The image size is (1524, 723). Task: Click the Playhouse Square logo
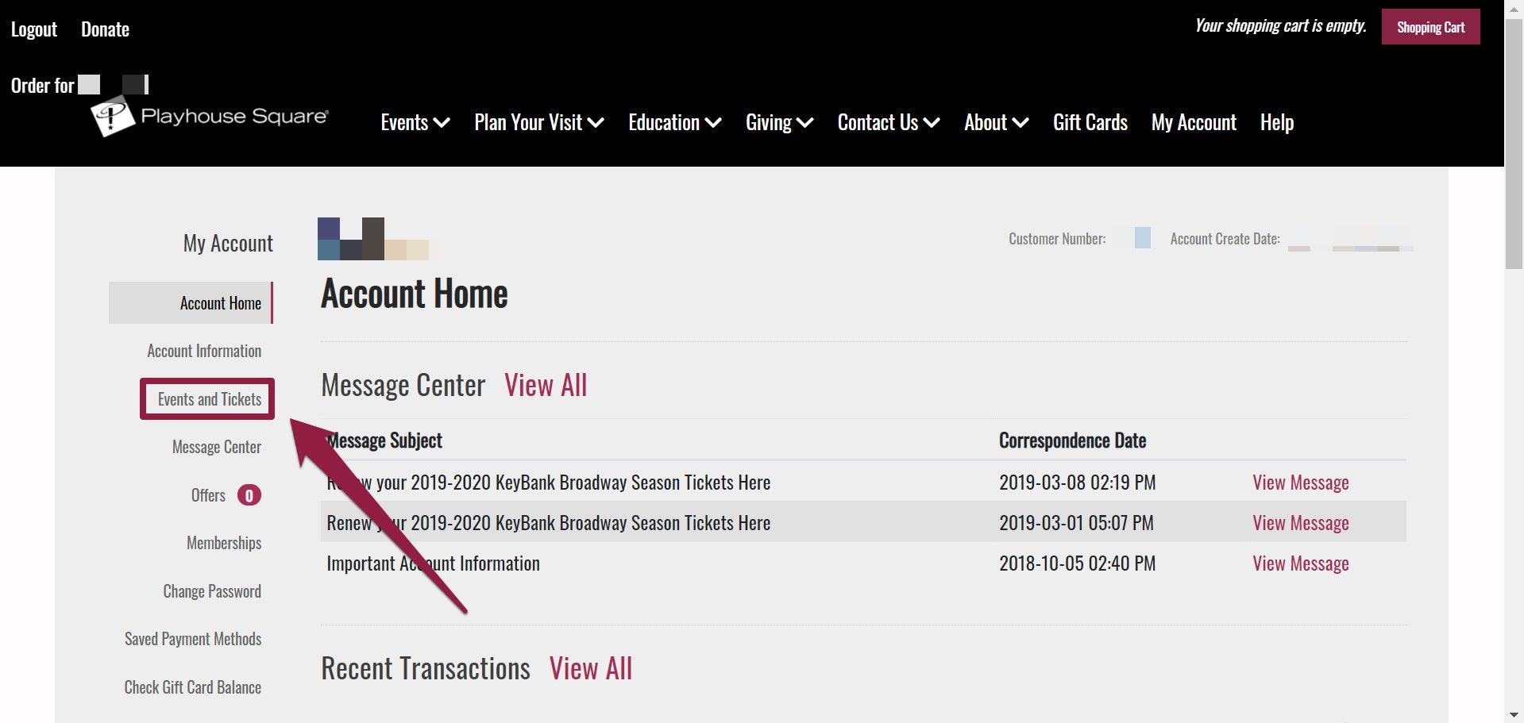pos(210,117)
